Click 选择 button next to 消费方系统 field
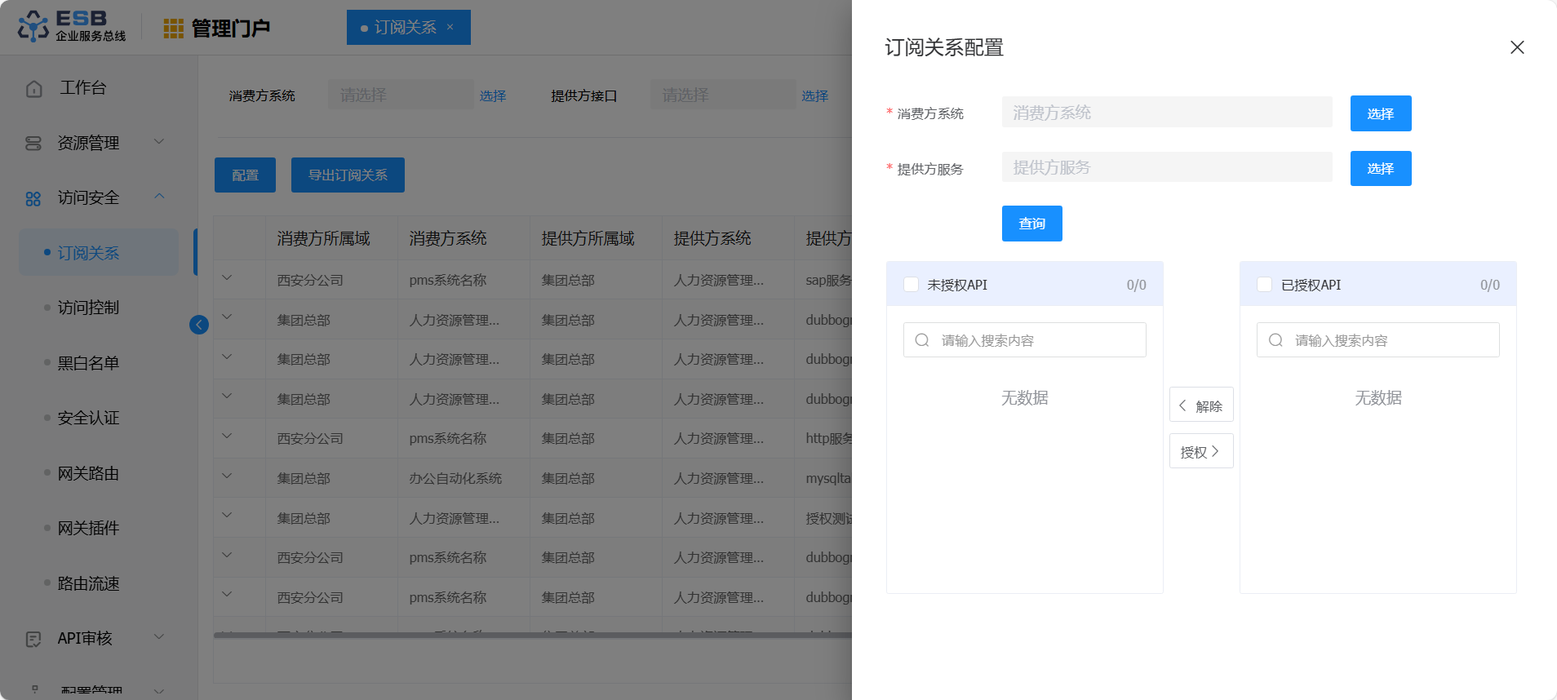The image size is (1557, 700). 1380,113
